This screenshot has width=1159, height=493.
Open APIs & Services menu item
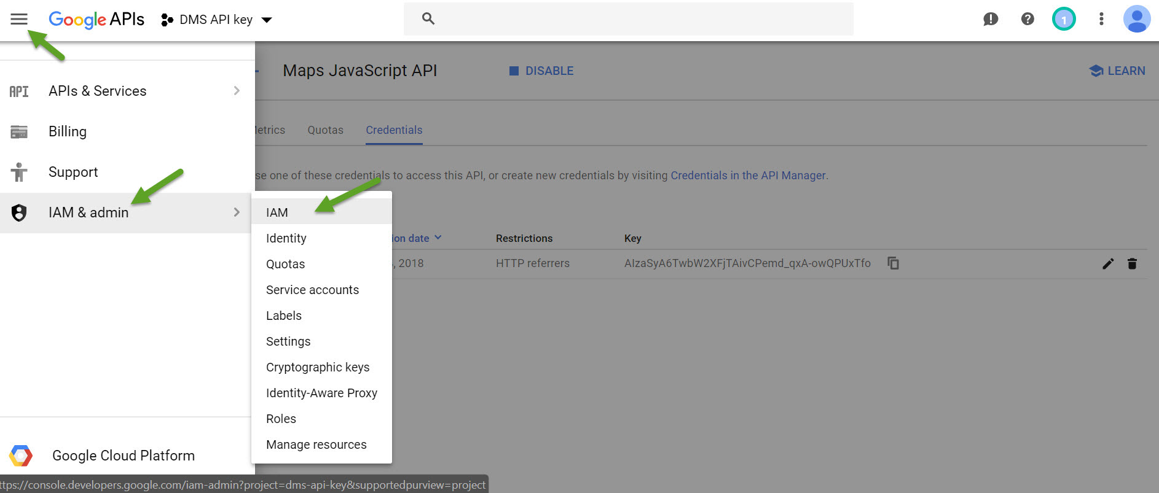[x=127, y=91]
